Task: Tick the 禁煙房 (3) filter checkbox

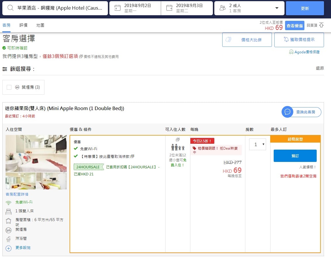Action: tap(9, 87)
